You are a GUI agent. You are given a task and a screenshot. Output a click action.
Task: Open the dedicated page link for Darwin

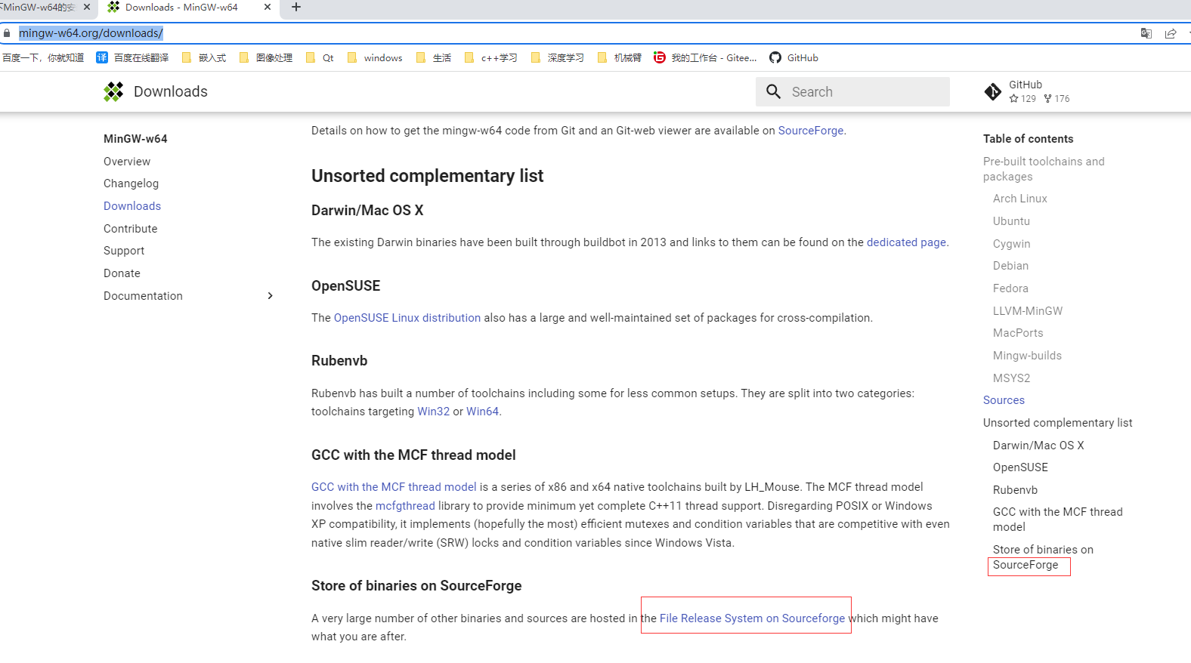(906, 242)
